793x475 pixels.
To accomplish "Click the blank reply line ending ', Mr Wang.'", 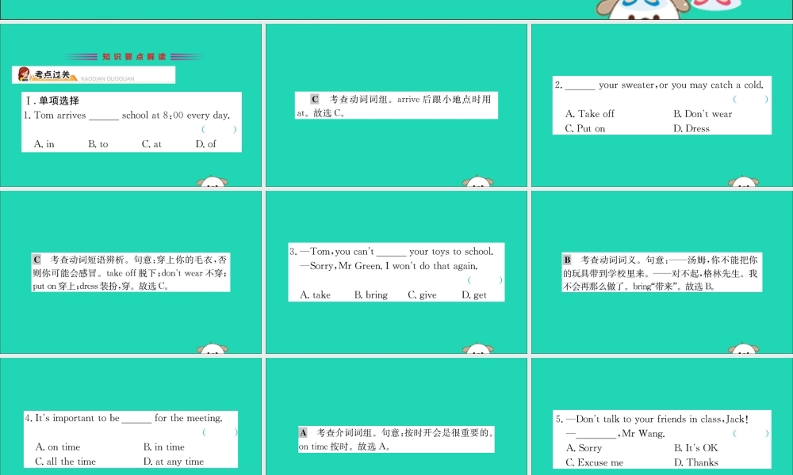I will pyautogui.click(x=615, y=434).
